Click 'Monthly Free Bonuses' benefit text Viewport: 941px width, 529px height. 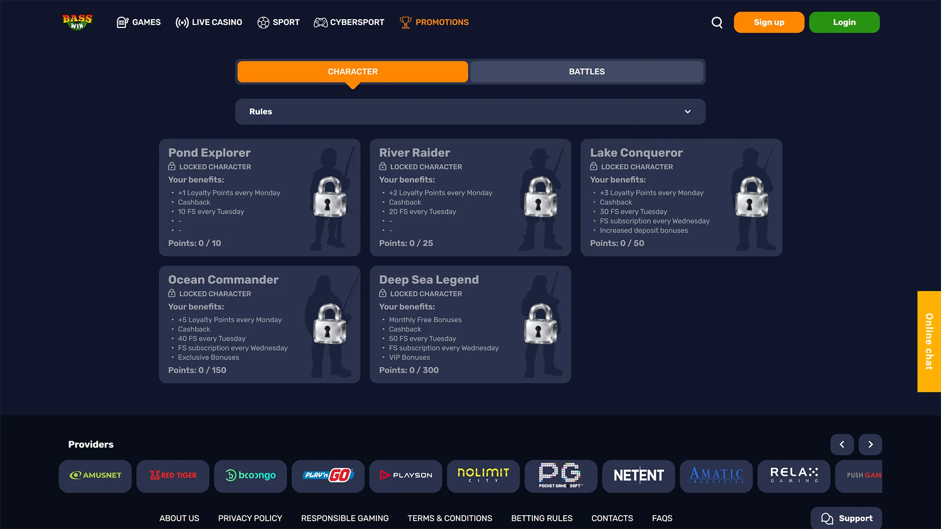425,320
